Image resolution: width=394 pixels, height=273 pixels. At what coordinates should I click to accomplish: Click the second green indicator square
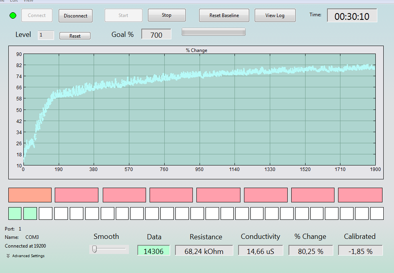coord(30,213)
